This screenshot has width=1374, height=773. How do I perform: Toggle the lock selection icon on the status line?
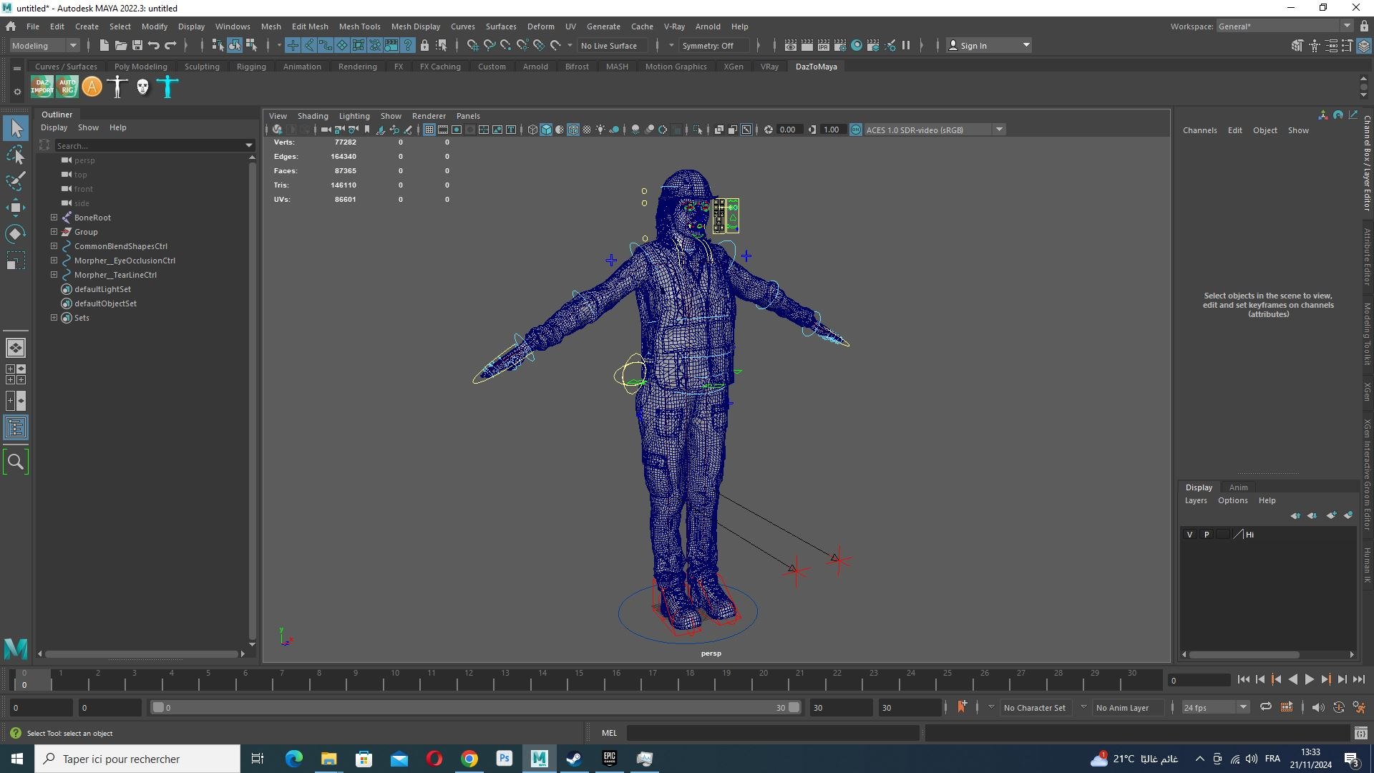[x=424, y=45]
